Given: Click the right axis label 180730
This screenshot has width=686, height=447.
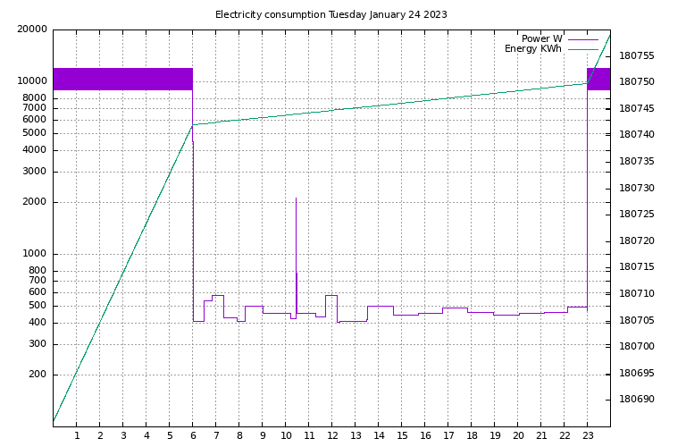Looking at the screenshot, I should tap(637, 189).
